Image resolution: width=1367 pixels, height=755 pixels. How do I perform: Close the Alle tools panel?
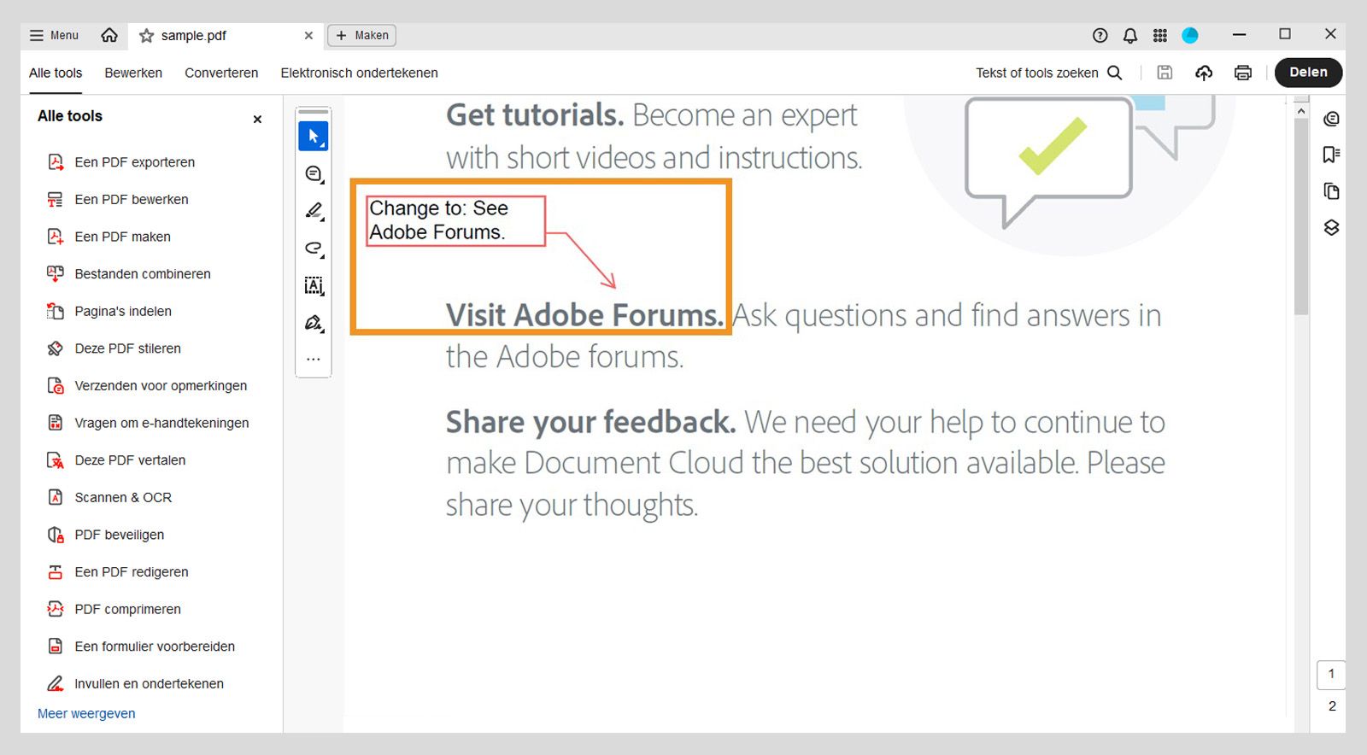(x=257, y=120)
